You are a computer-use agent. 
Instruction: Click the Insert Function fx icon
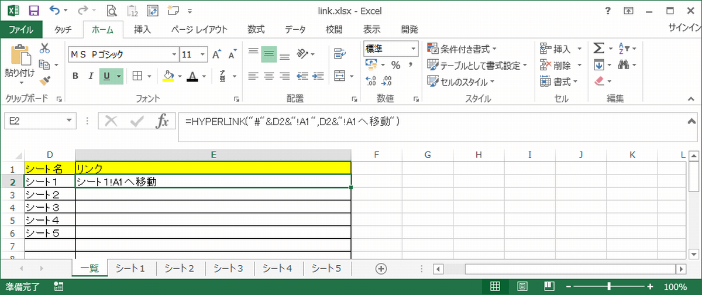[x=162, y=121]
